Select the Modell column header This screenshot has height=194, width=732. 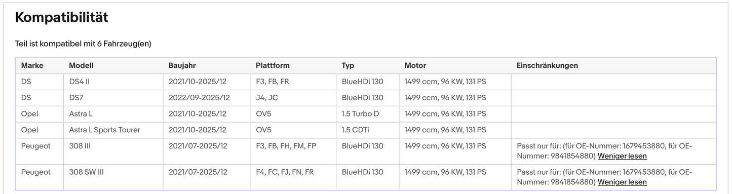click(x=82, y=66)
